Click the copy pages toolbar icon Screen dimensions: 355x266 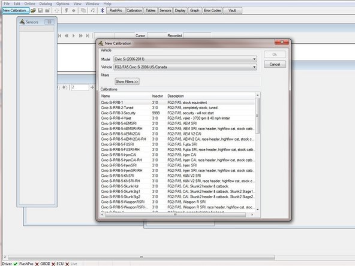(83, 11)
